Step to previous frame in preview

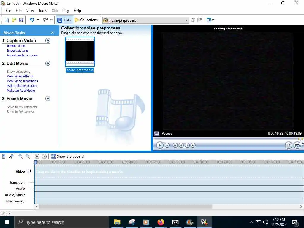(181, 145)
